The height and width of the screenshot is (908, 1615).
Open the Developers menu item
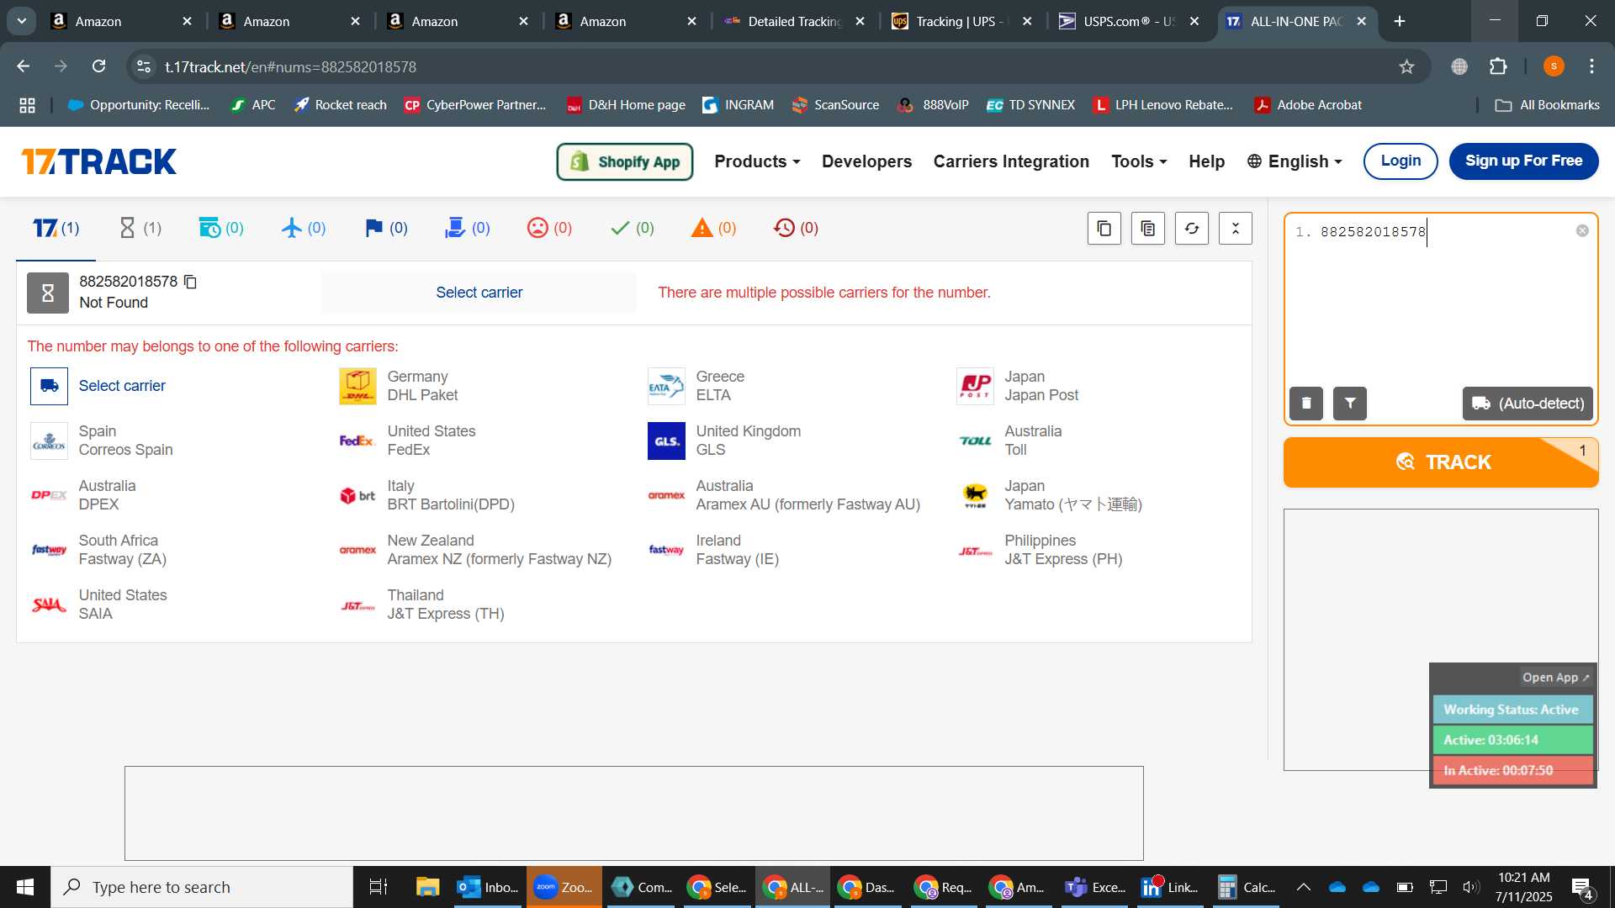pyautogui.click(x=866, y=161)
